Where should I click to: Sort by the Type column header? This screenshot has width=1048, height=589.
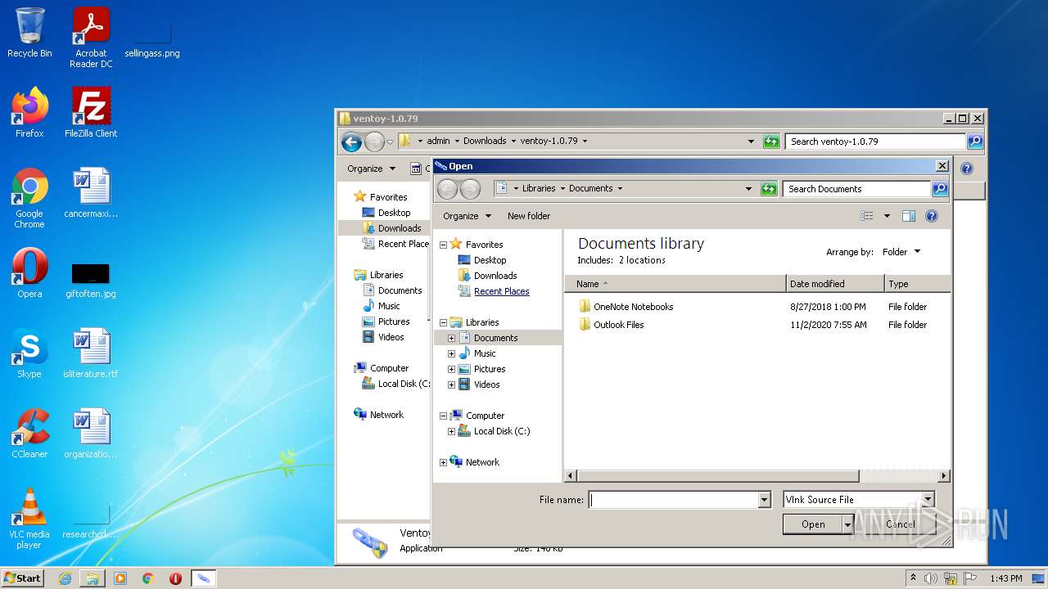click(917, 284)
